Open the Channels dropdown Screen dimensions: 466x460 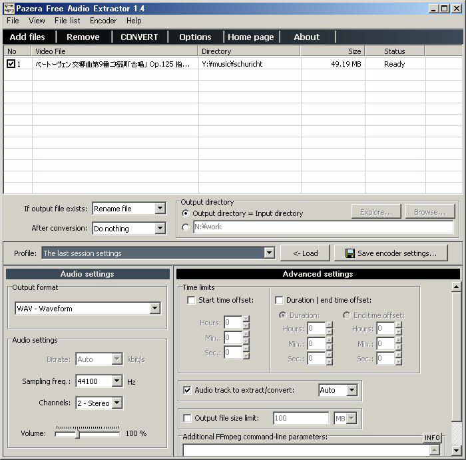[117, 403]
